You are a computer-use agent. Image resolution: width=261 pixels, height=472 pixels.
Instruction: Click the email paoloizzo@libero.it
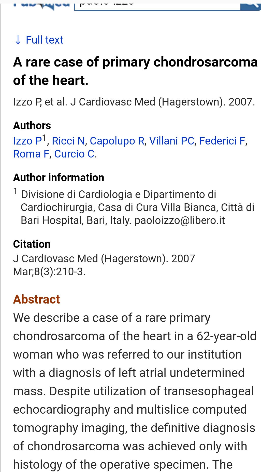point(180,220)
